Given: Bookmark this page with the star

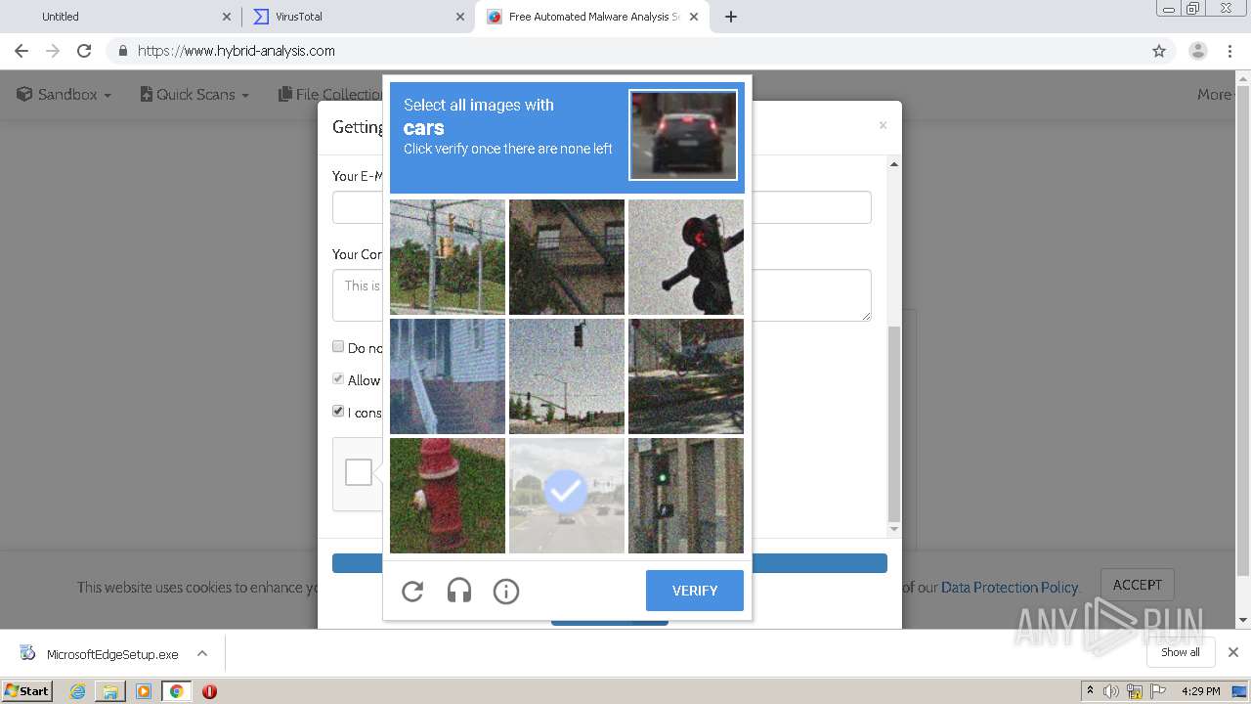Looking at the screenshot, I should tap(1159, 51).
